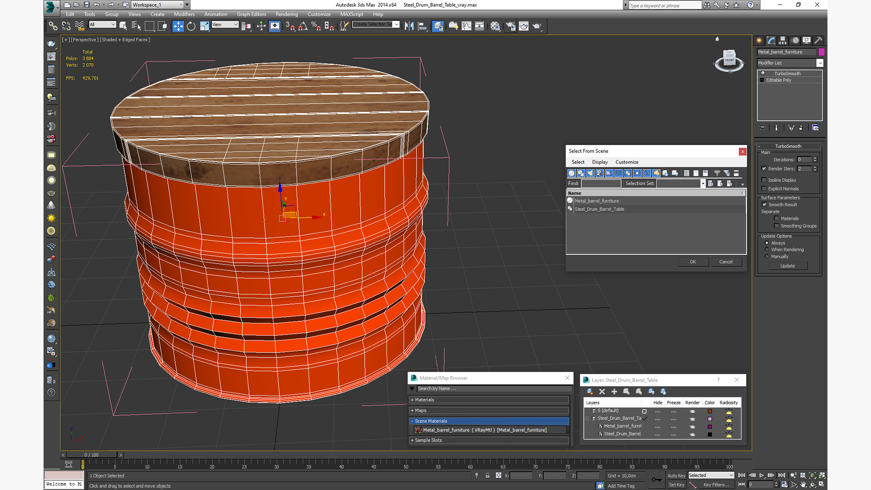Activate the Select and Link tool

point(53,26)
